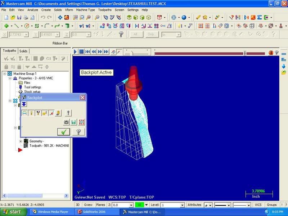Click the Planes status bar button

[100, 205]
